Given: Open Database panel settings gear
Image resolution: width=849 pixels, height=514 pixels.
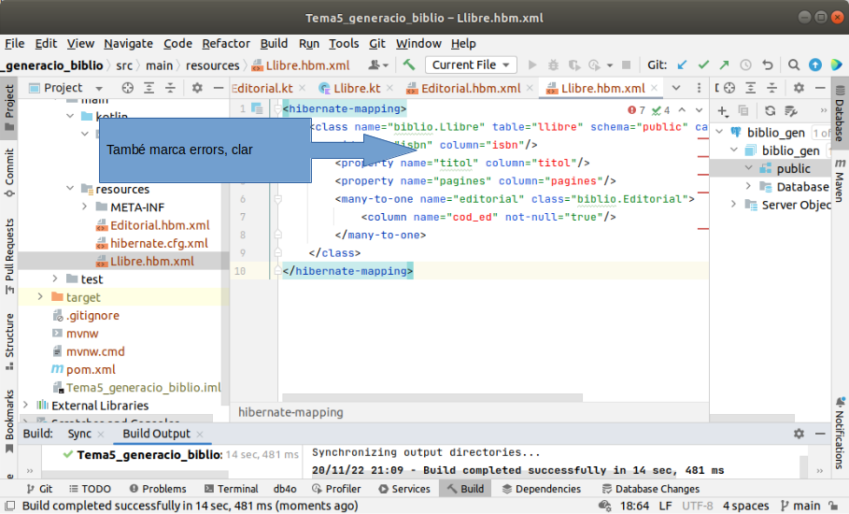Looking at the screenshot, I should tap(799, 88).
